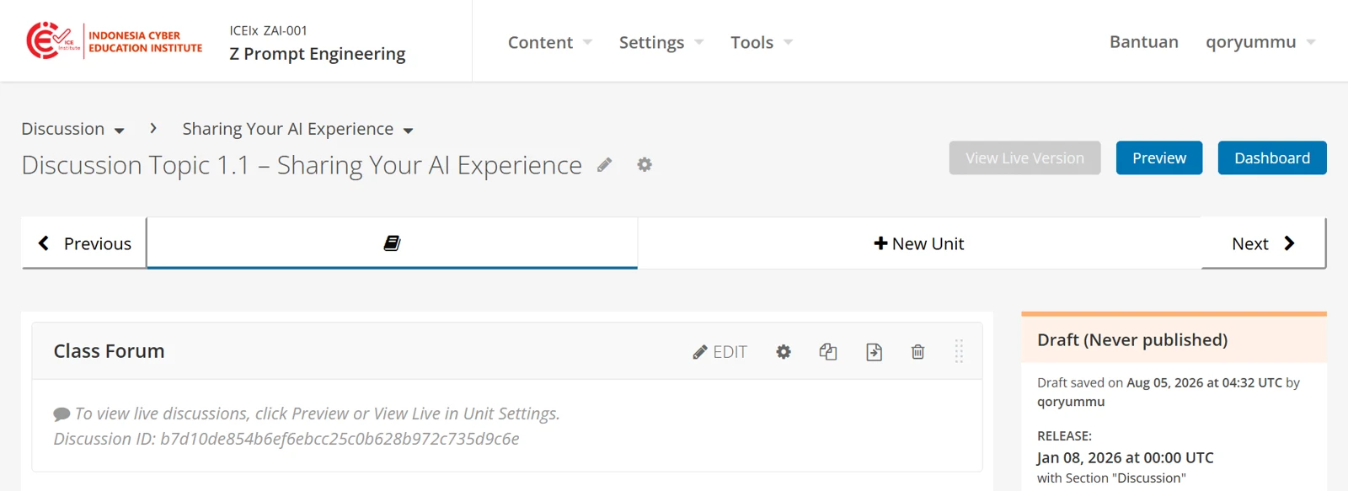Click the Indonesia Cyber Education Institute logo
1348x491 pixels.
(x=115, y=41)
